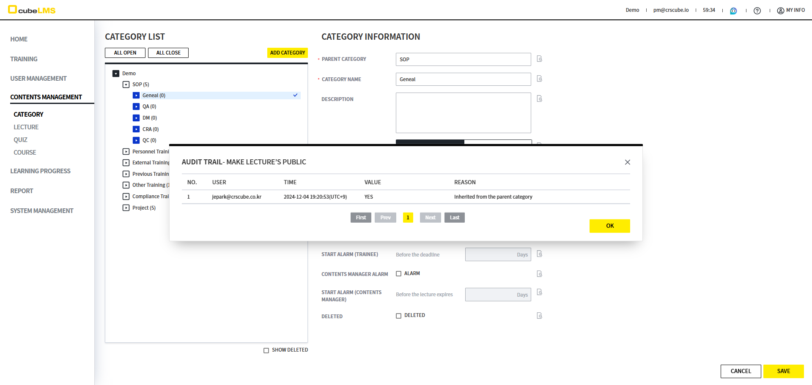Toggle the Show Deleted checkbox
The image size is (812, 385).
(x=266, y=350)
